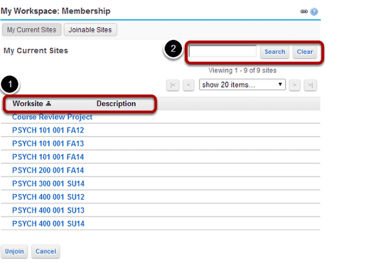Focus the site search text field
388x263 pixels.
coord(222,52)
